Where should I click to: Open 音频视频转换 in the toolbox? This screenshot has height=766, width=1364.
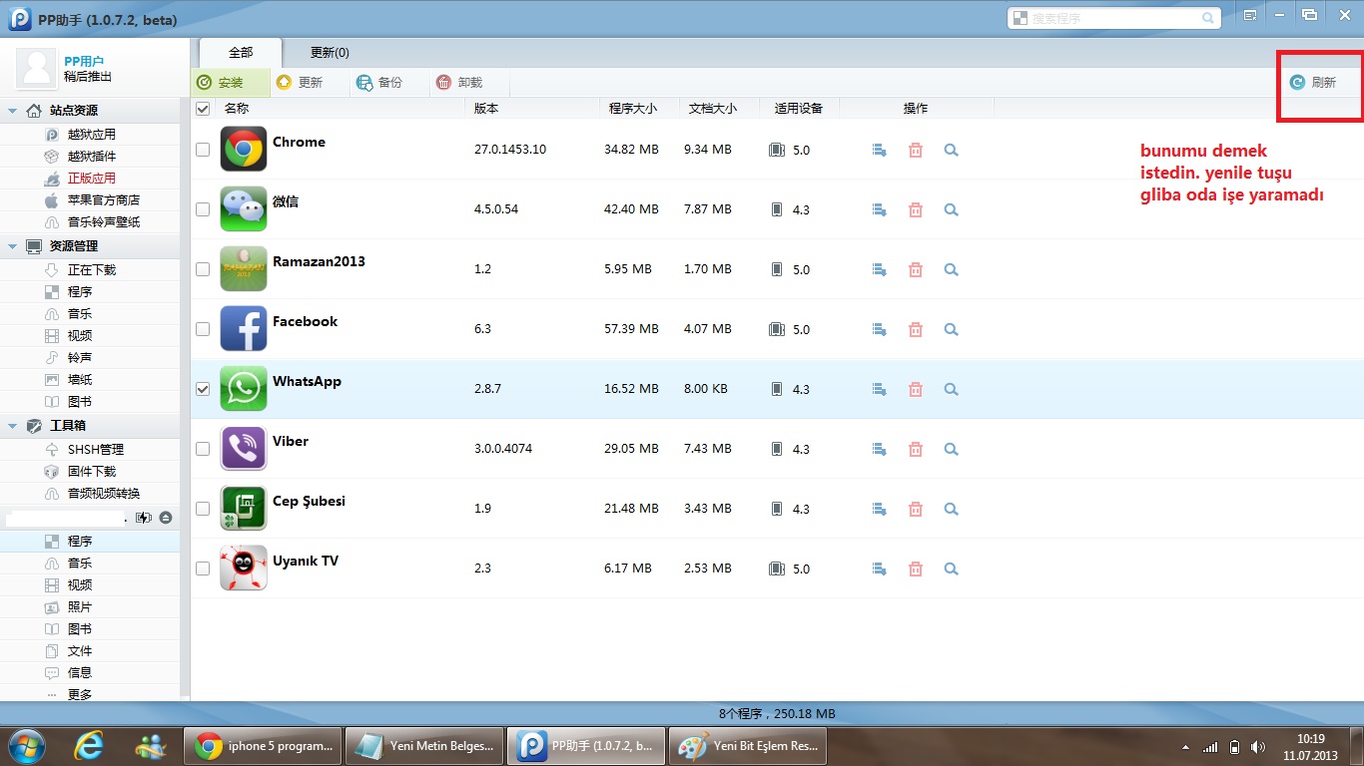(x=92, y=494)
